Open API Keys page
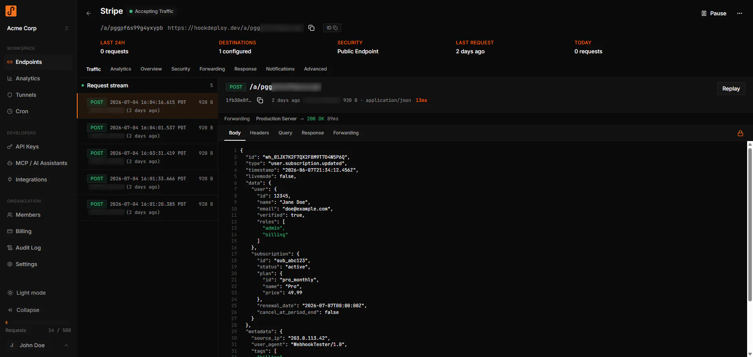The width and height of the screenshot is (753, 357). [38, 147]
